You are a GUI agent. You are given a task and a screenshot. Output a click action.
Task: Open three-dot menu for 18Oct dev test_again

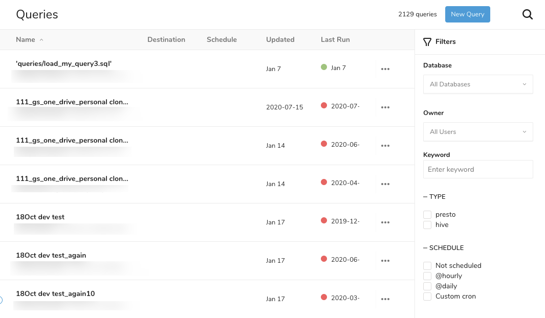[x=385, y=261]
